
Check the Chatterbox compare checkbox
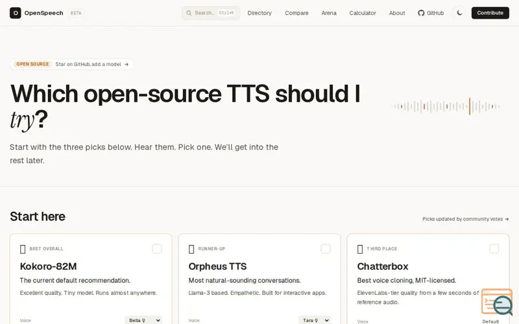tap(494, 249)
